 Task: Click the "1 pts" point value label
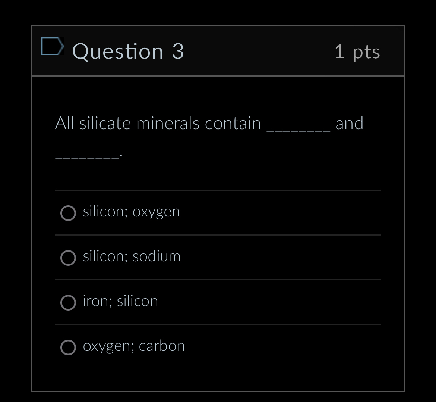pyautogui.click(x=357, y=52)
